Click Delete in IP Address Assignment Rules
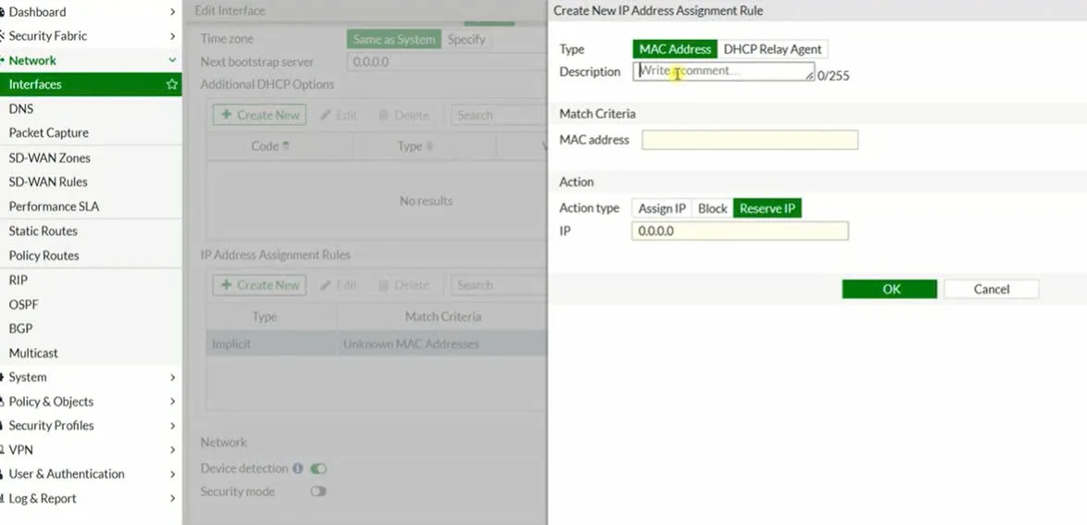This screenshot has width=1087, height=525. [404, 285]
